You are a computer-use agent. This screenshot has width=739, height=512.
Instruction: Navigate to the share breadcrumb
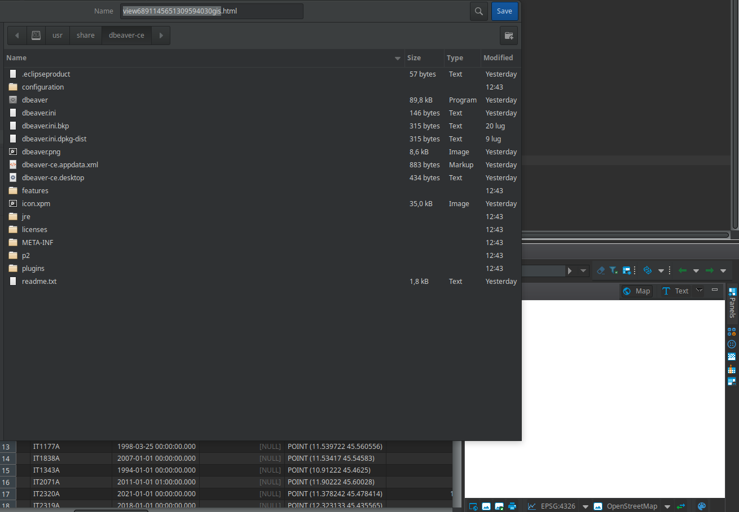pos(85,35)
